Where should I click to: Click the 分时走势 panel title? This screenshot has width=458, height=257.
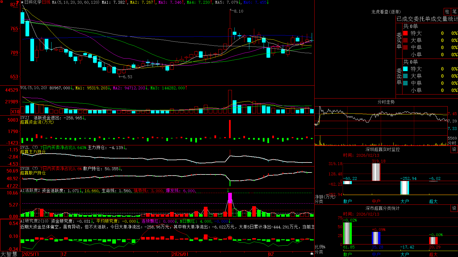(x=386, y=102)
